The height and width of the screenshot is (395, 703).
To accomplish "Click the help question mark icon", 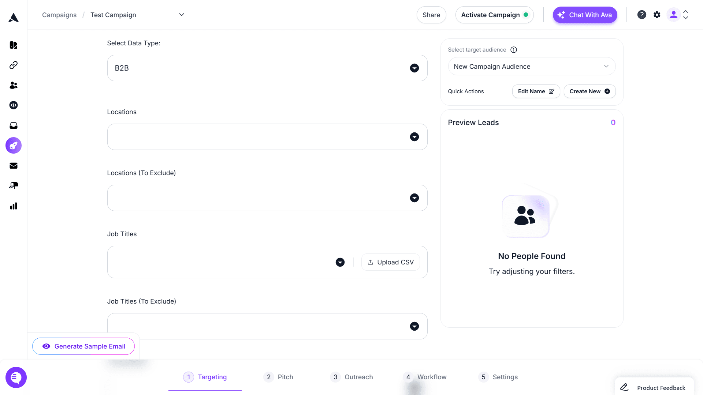I will point(641,15).
